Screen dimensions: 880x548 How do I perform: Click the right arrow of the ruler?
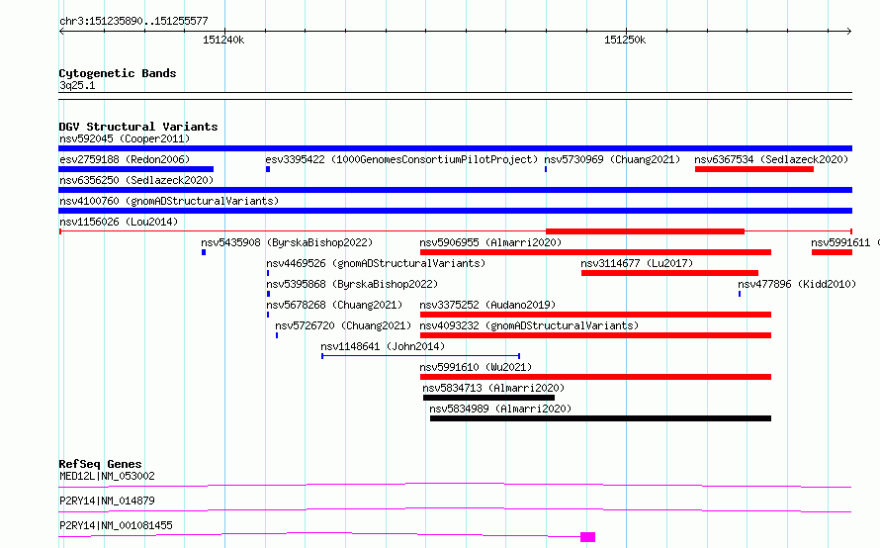click(848, 31)
